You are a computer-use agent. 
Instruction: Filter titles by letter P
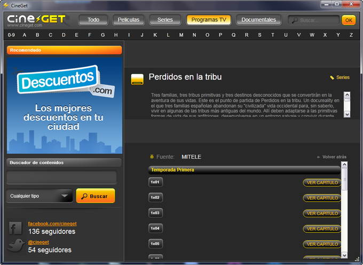(220, 35)
